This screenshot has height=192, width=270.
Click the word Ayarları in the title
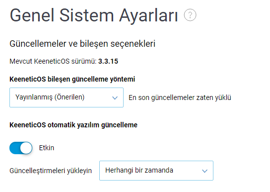148,16
